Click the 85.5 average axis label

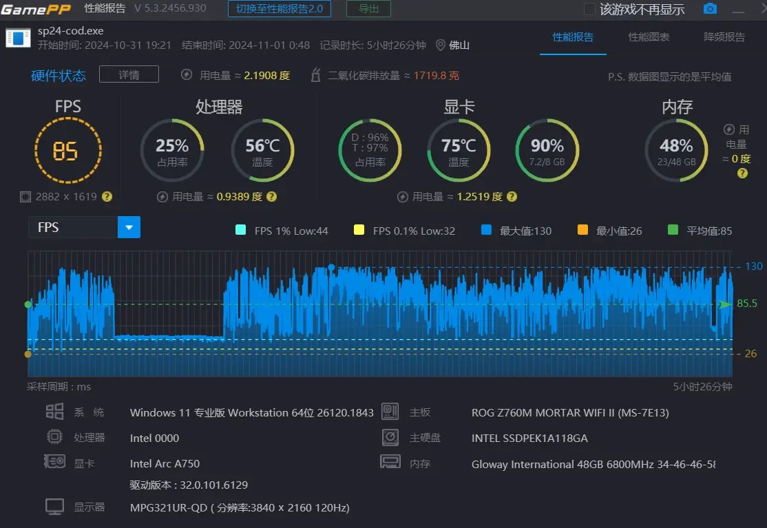[747, 304]
